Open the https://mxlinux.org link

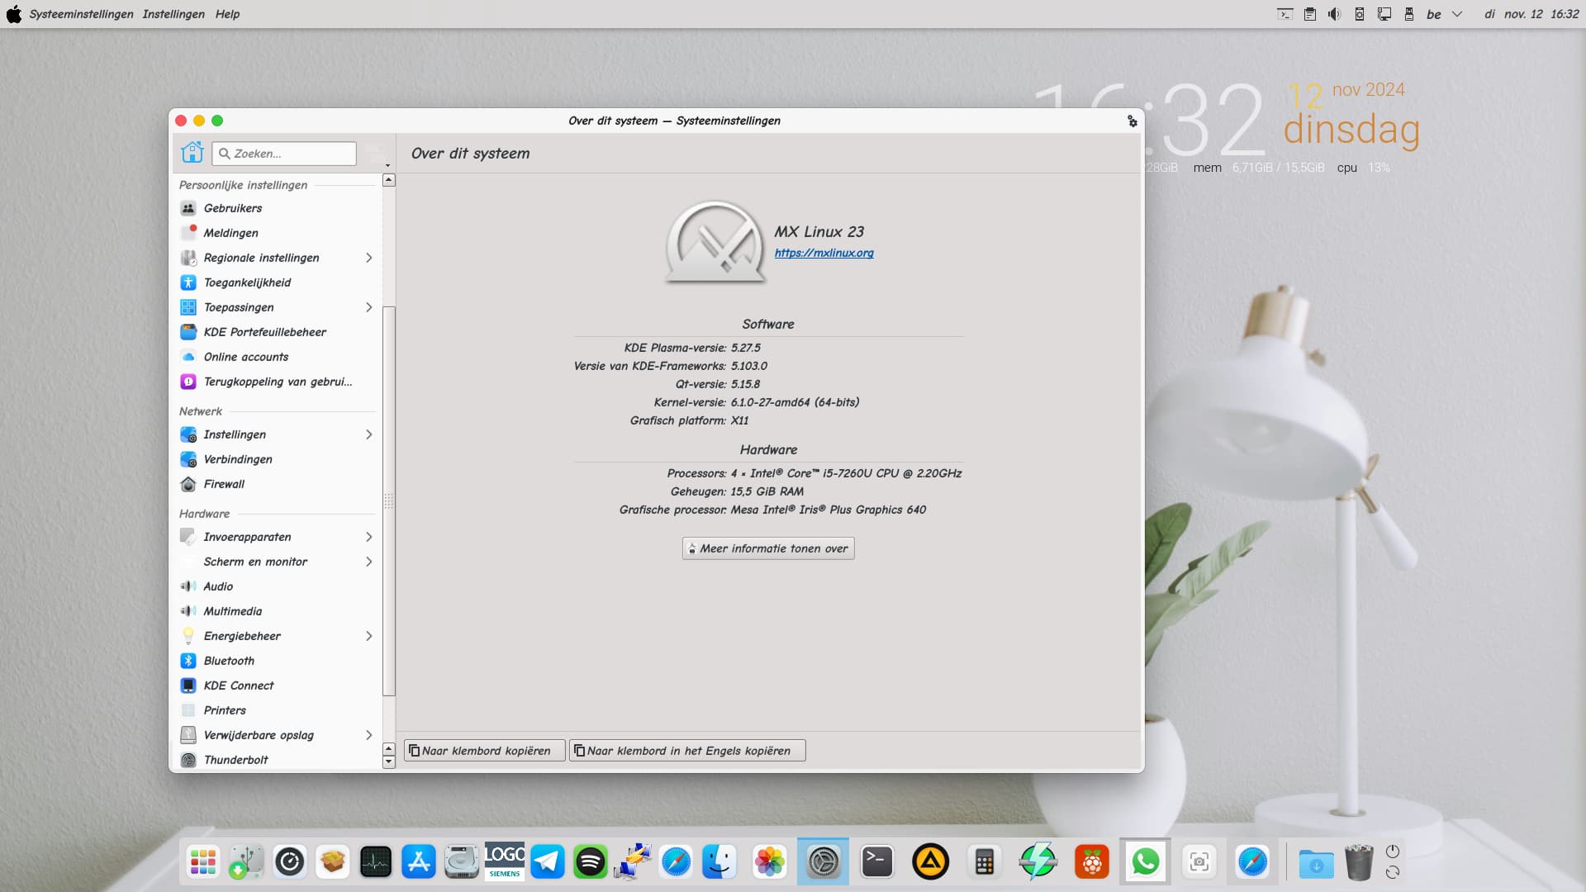(824, 253)
